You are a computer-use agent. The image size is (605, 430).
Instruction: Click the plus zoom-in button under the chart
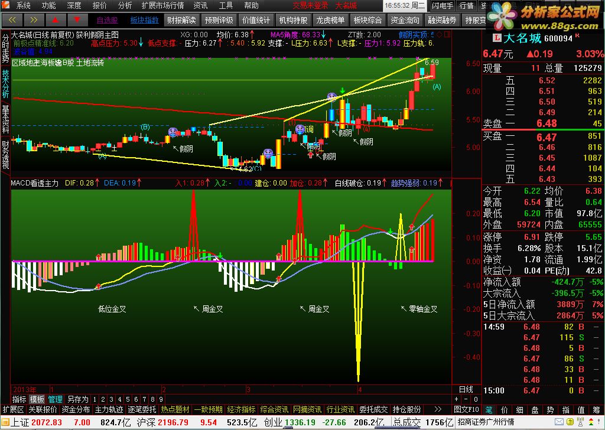point(457,399)
